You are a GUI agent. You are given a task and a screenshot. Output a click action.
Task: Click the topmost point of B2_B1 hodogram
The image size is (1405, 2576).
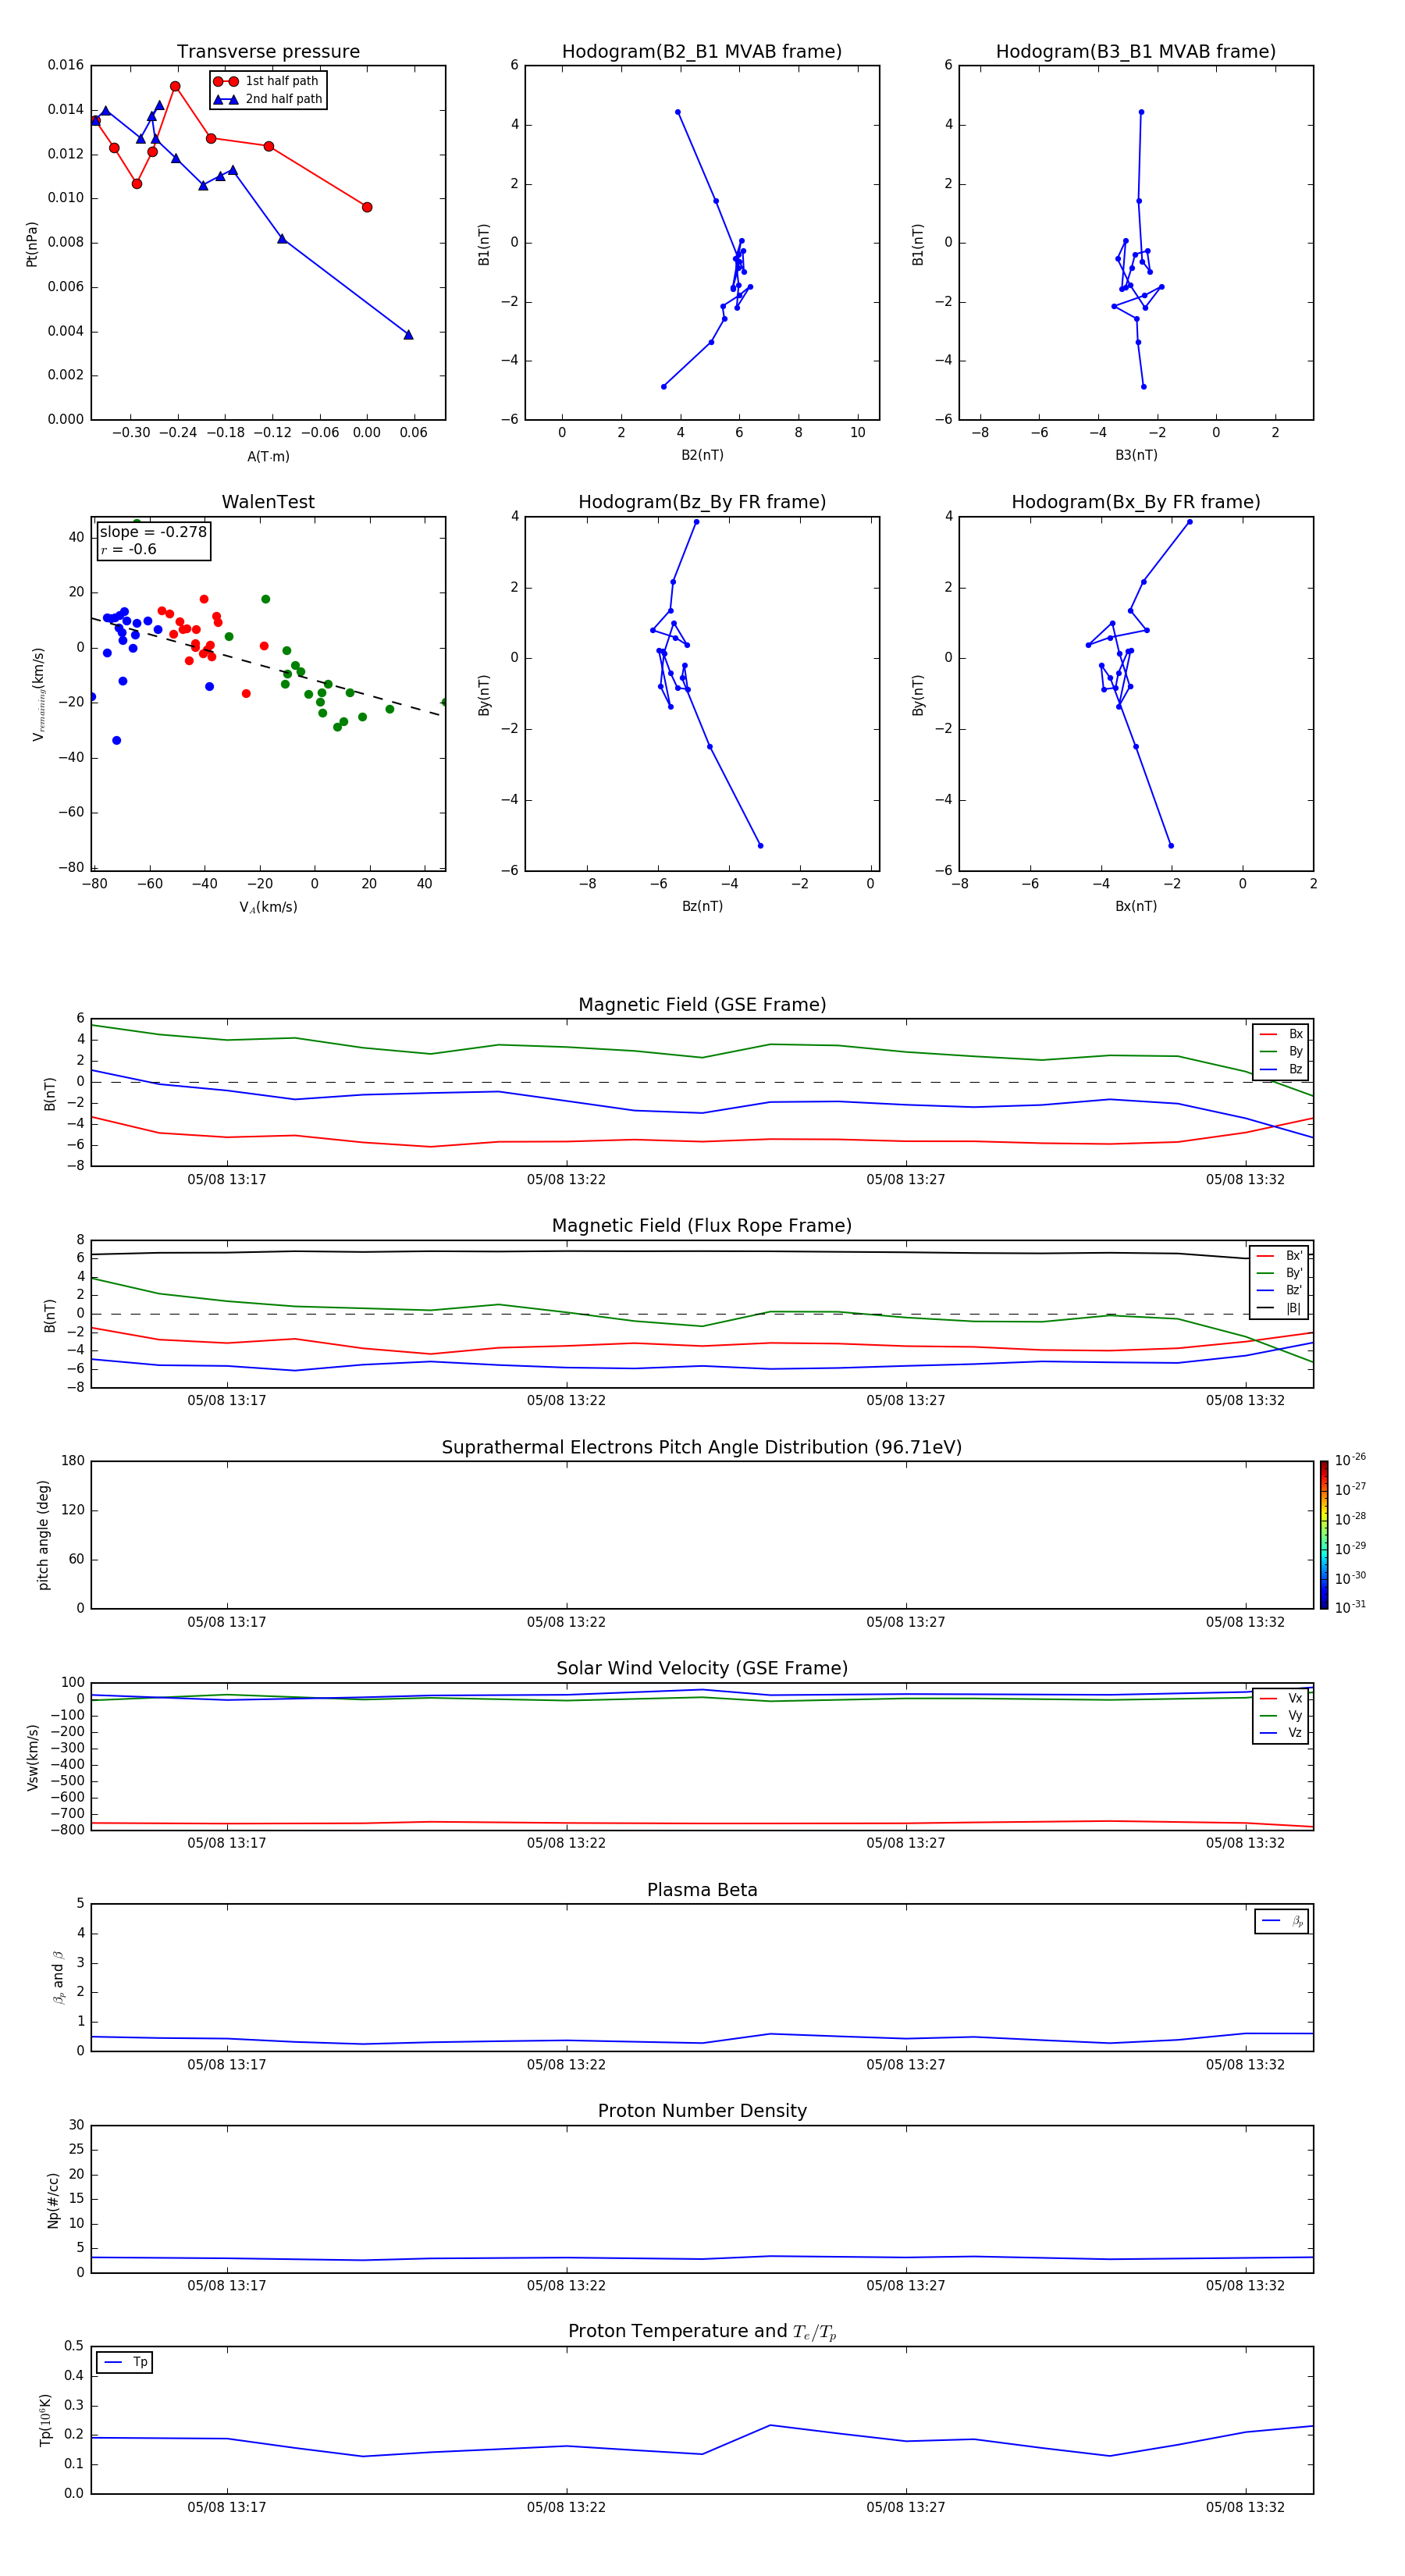[678, 112]
